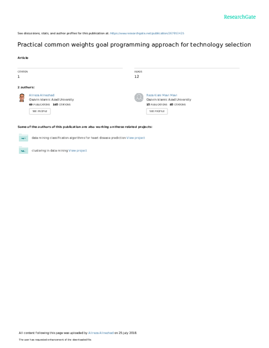Click the citation count of 1
Screen dimensions: 269x348
point(18,77)
